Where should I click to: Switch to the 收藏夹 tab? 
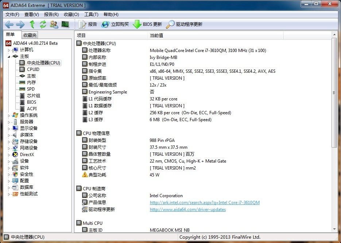30,35
